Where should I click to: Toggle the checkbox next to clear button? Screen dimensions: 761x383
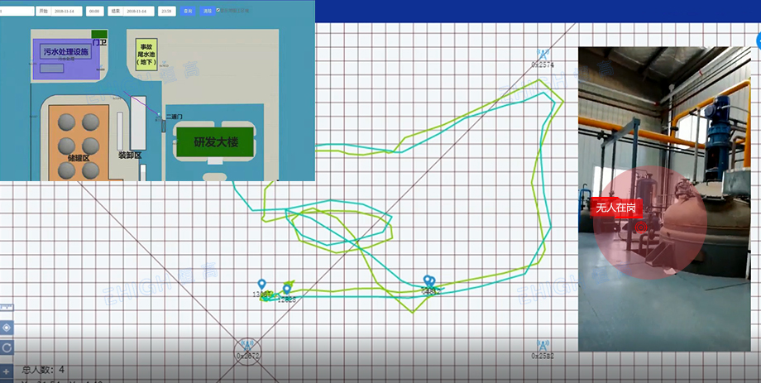pos(218,10)
